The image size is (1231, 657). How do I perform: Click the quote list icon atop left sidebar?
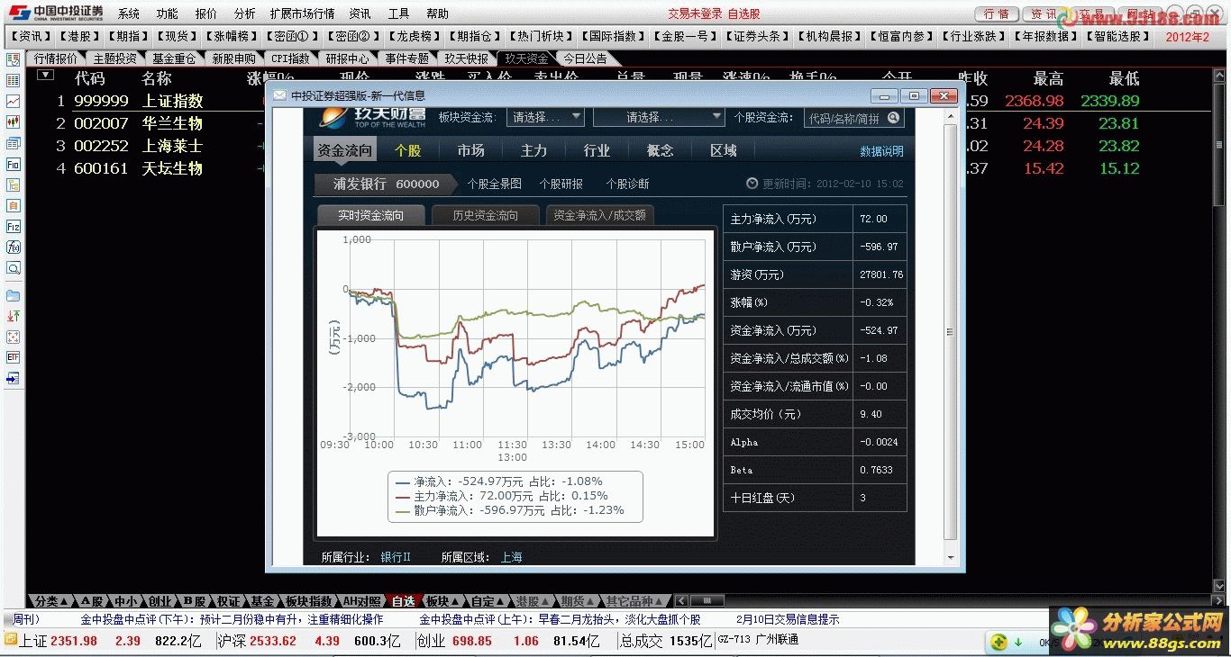[x=13, y=59]
